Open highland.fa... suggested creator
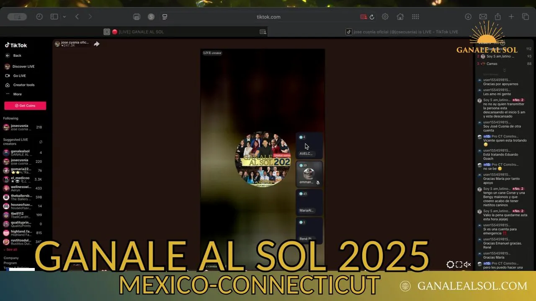 click(x=23, y=233)
